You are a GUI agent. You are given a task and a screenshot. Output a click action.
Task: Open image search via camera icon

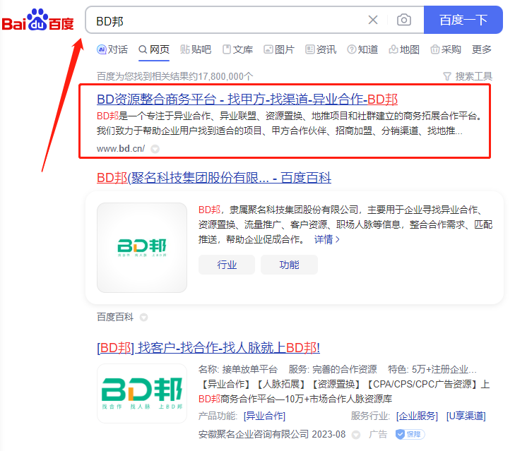[x=403, y=20]
